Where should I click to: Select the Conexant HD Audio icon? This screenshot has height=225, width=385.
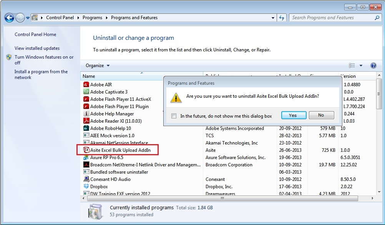coord(86,179)
